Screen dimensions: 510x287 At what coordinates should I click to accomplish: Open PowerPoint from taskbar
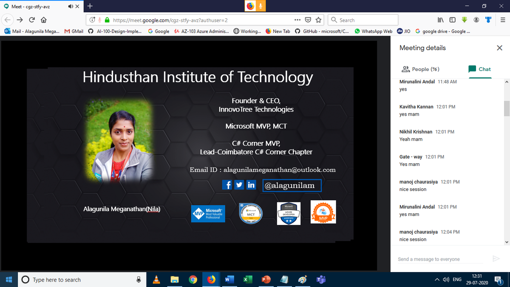266,279
